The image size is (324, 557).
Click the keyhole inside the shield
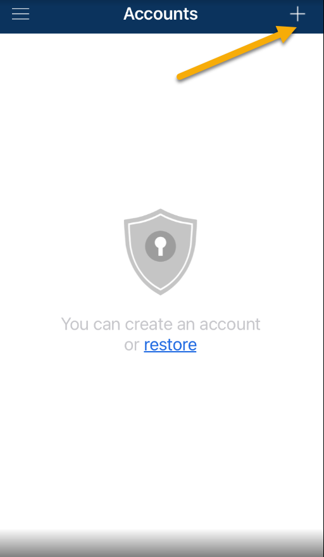[160, 246]
